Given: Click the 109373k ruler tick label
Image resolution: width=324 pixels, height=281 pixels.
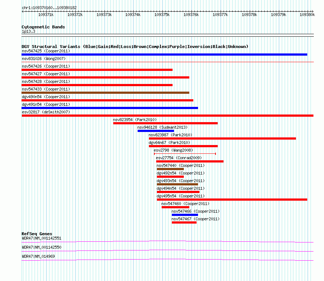Looking at the screenshot, I should tap(104, 15).
